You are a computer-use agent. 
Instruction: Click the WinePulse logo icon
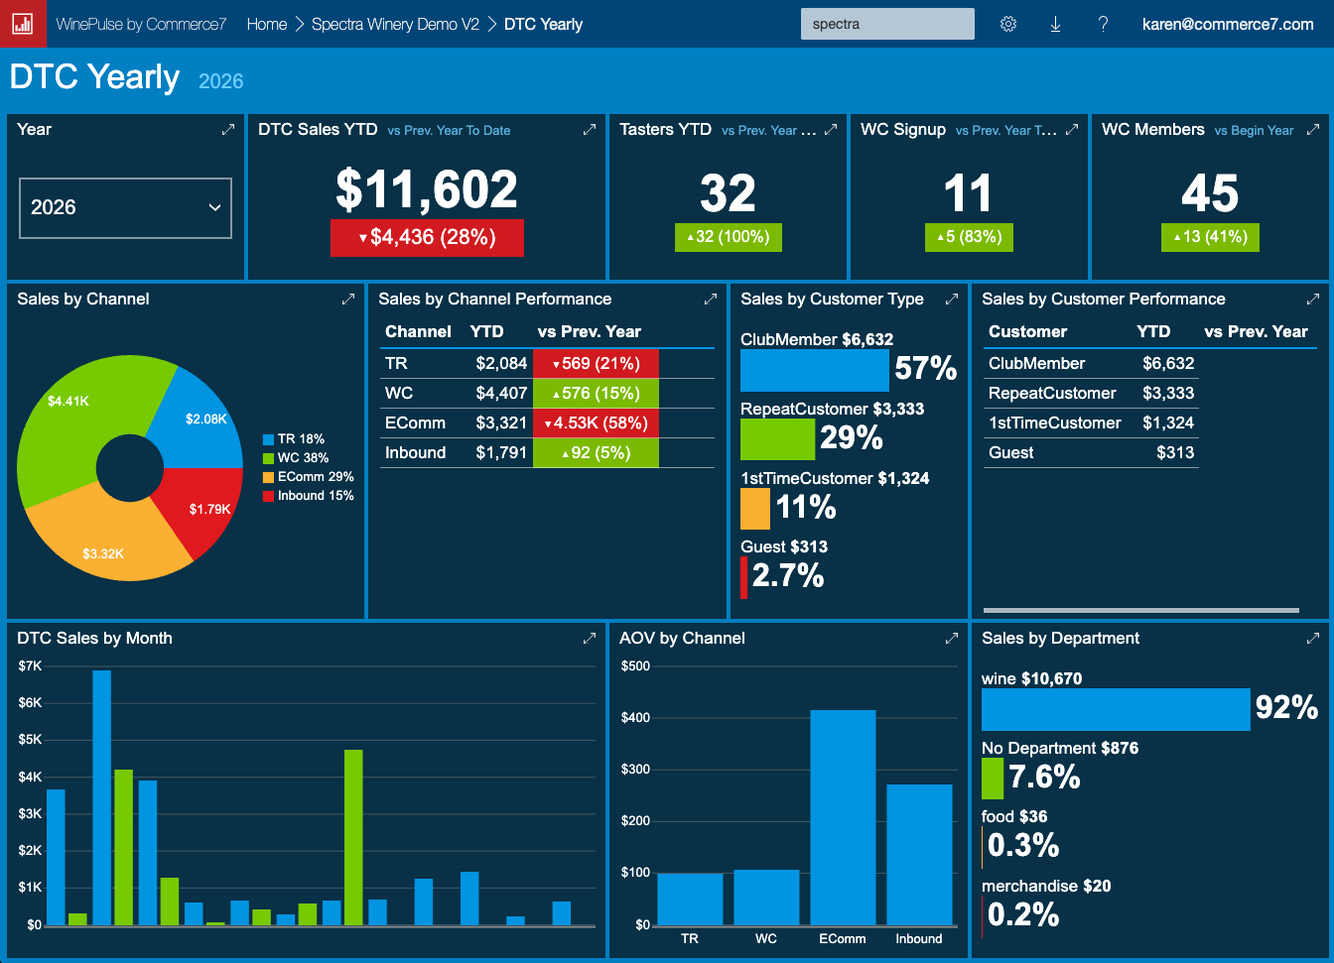23,24
